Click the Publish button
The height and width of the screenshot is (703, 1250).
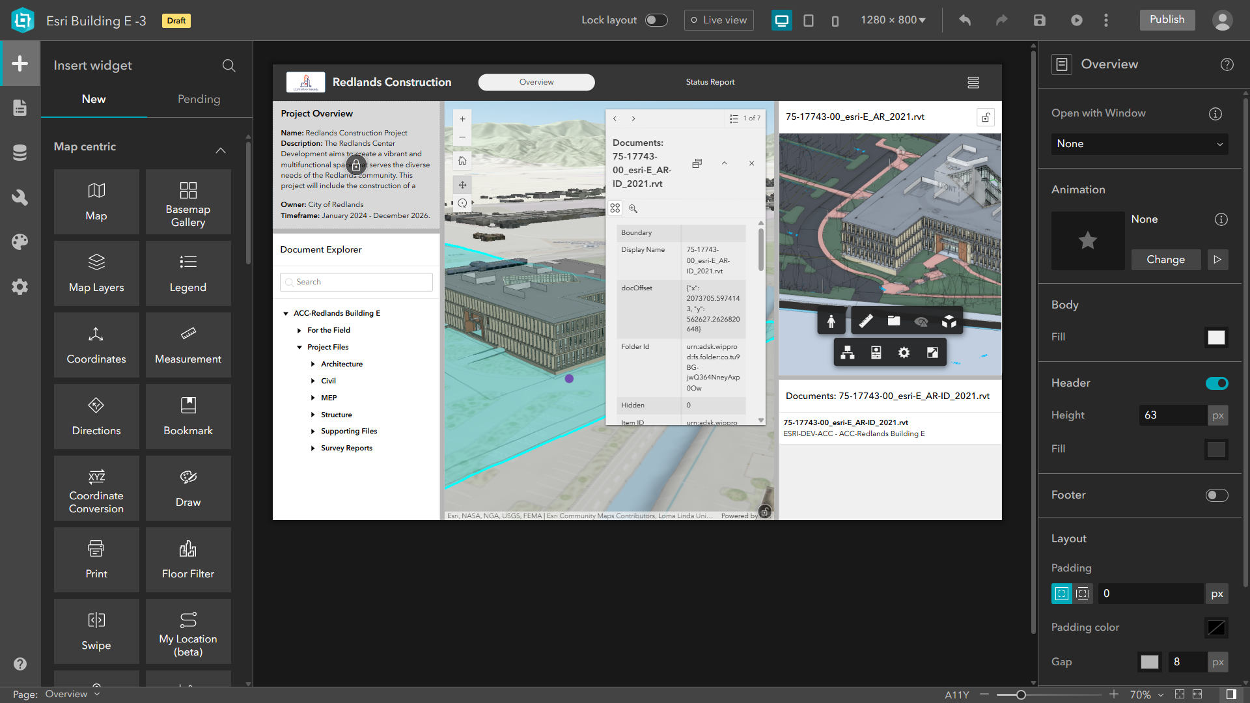point(1167,20)
